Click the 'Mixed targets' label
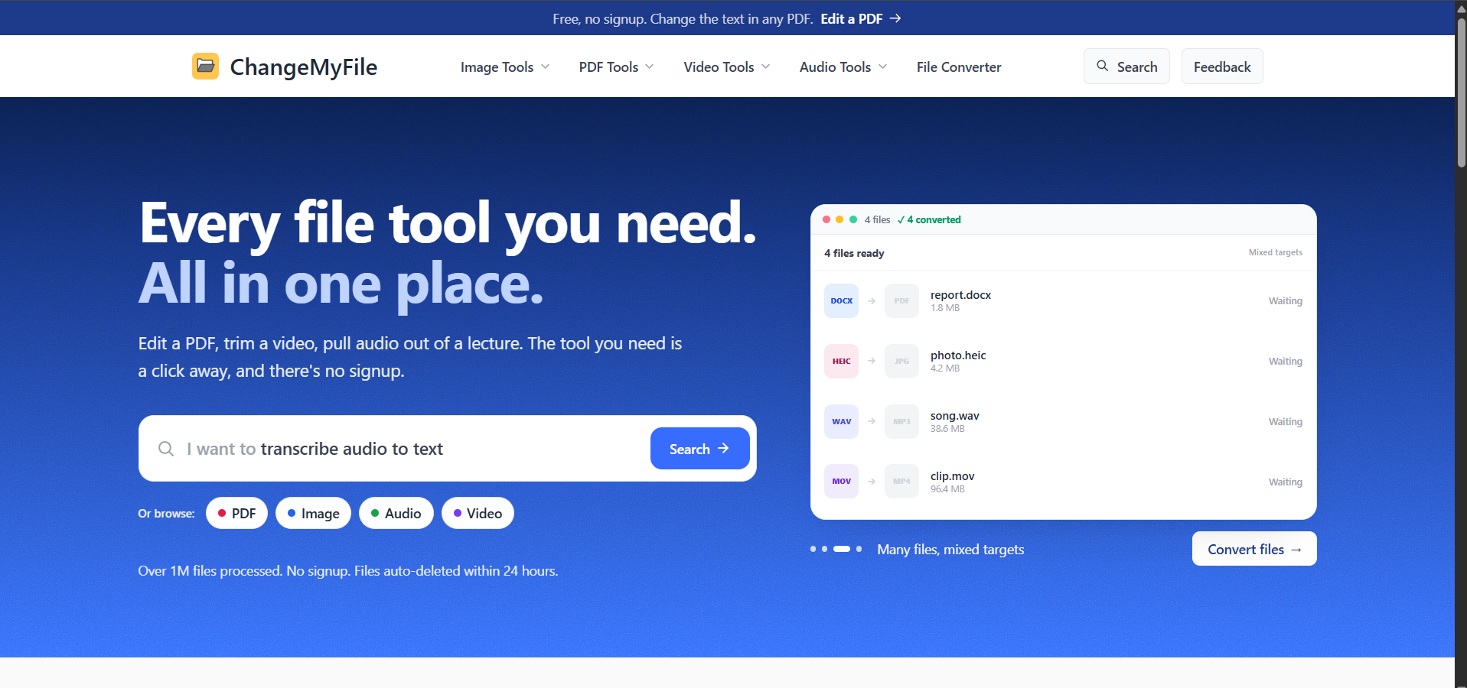 point(1276,252)
